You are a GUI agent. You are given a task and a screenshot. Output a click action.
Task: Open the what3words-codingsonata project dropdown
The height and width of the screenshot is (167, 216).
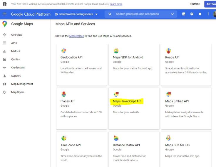pos(76,14)
